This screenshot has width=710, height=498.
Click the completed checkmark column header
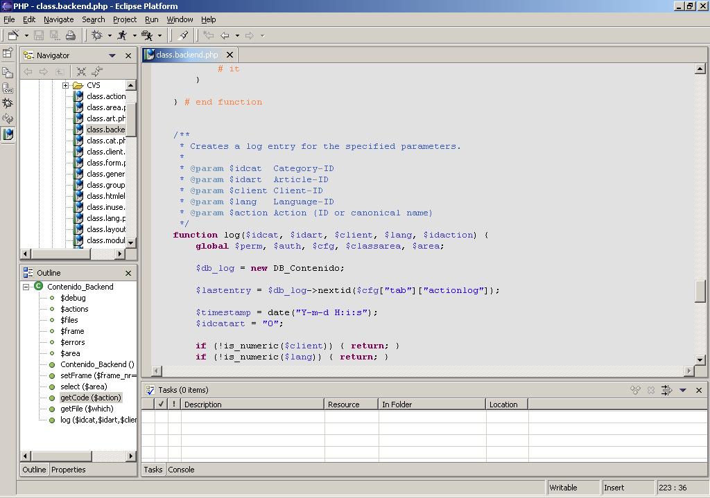pos(161,404)
